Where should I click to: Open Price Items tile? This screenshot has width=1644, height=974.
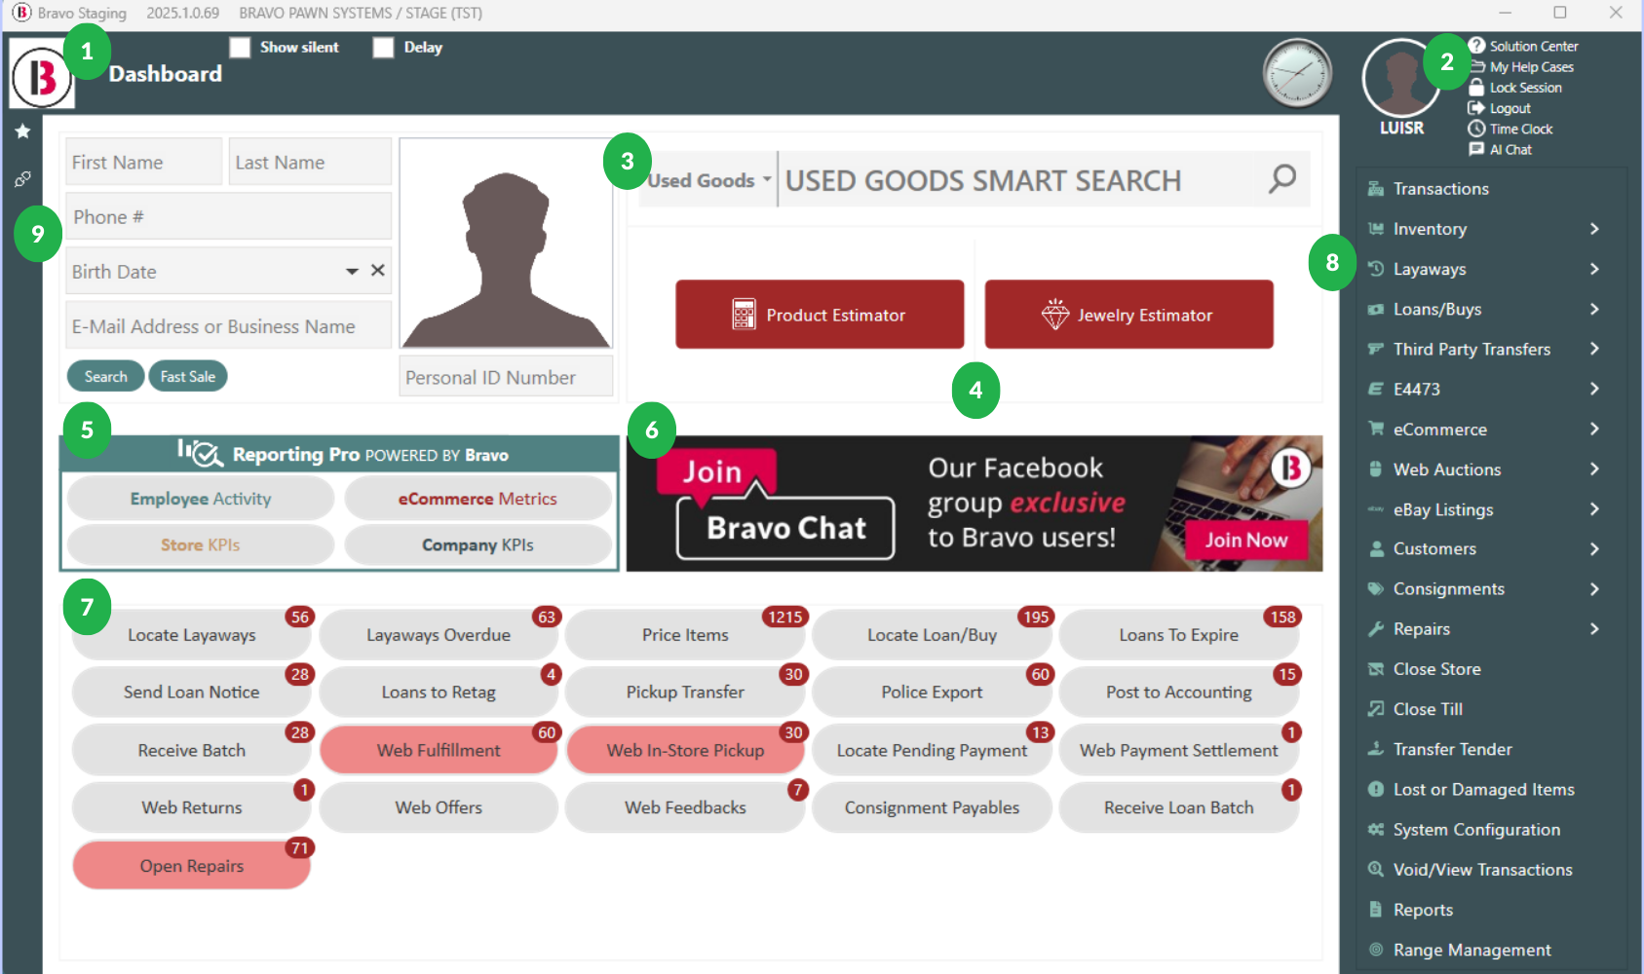click(x=685, y=635)
